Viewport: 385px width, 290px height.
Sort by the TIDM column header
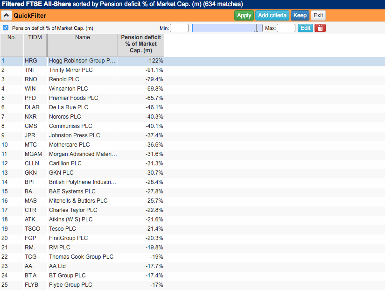[35, 45]
